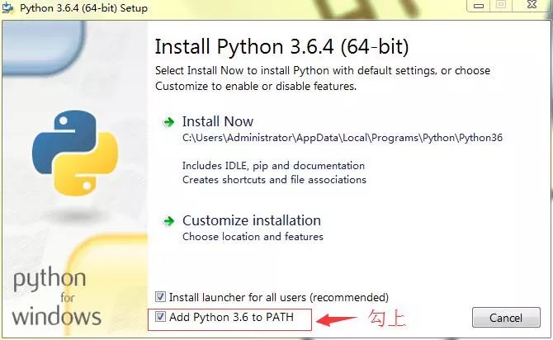This screenshot has height=340, width=553.
Task: Click the "python for windows" branding text
Action: click(x=57, y=297)
